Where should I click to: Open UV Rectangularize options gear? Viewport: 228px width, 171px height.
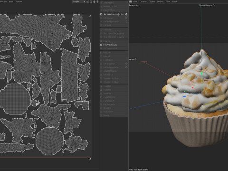click(x=126, y=67)
